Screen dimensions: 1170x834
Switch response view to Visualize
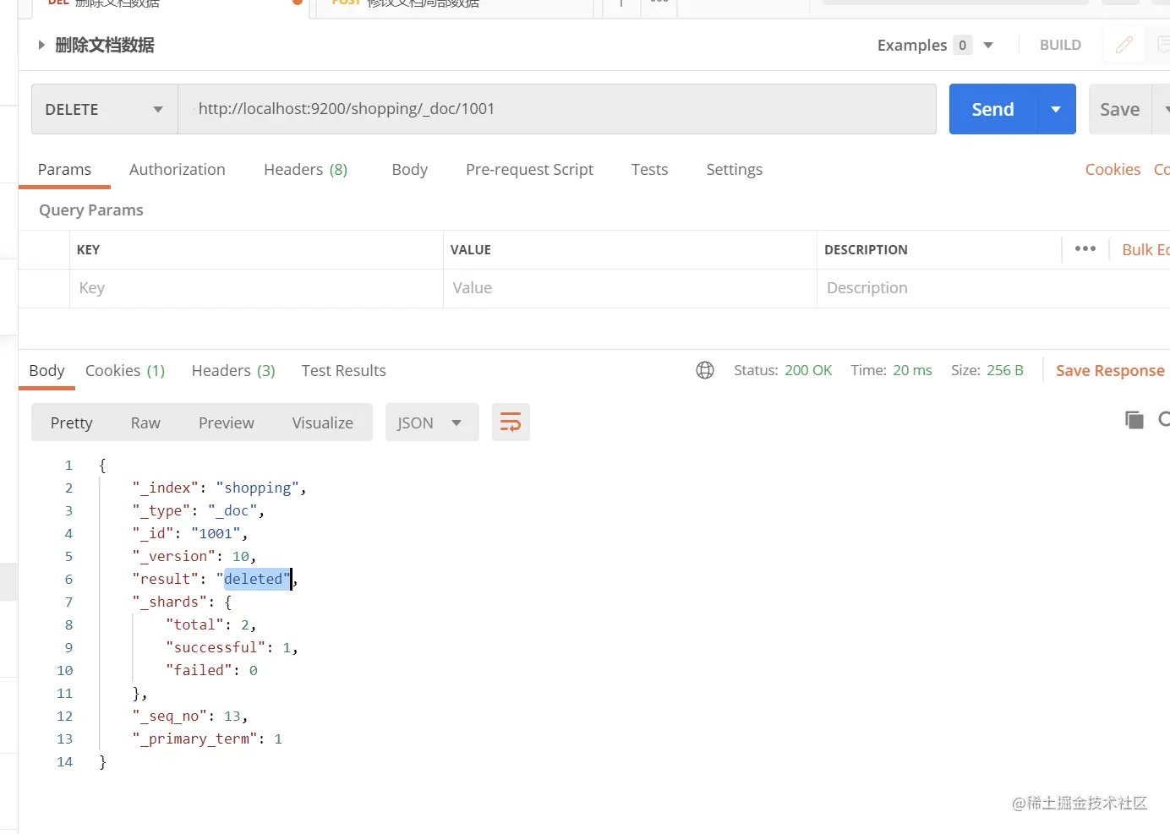coord(322,422)
